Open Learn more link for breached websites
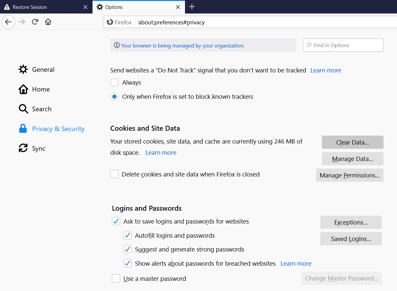 (296, 263)
